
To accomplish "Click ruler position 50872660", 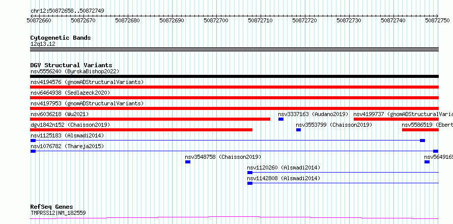I will pos(39,20).
